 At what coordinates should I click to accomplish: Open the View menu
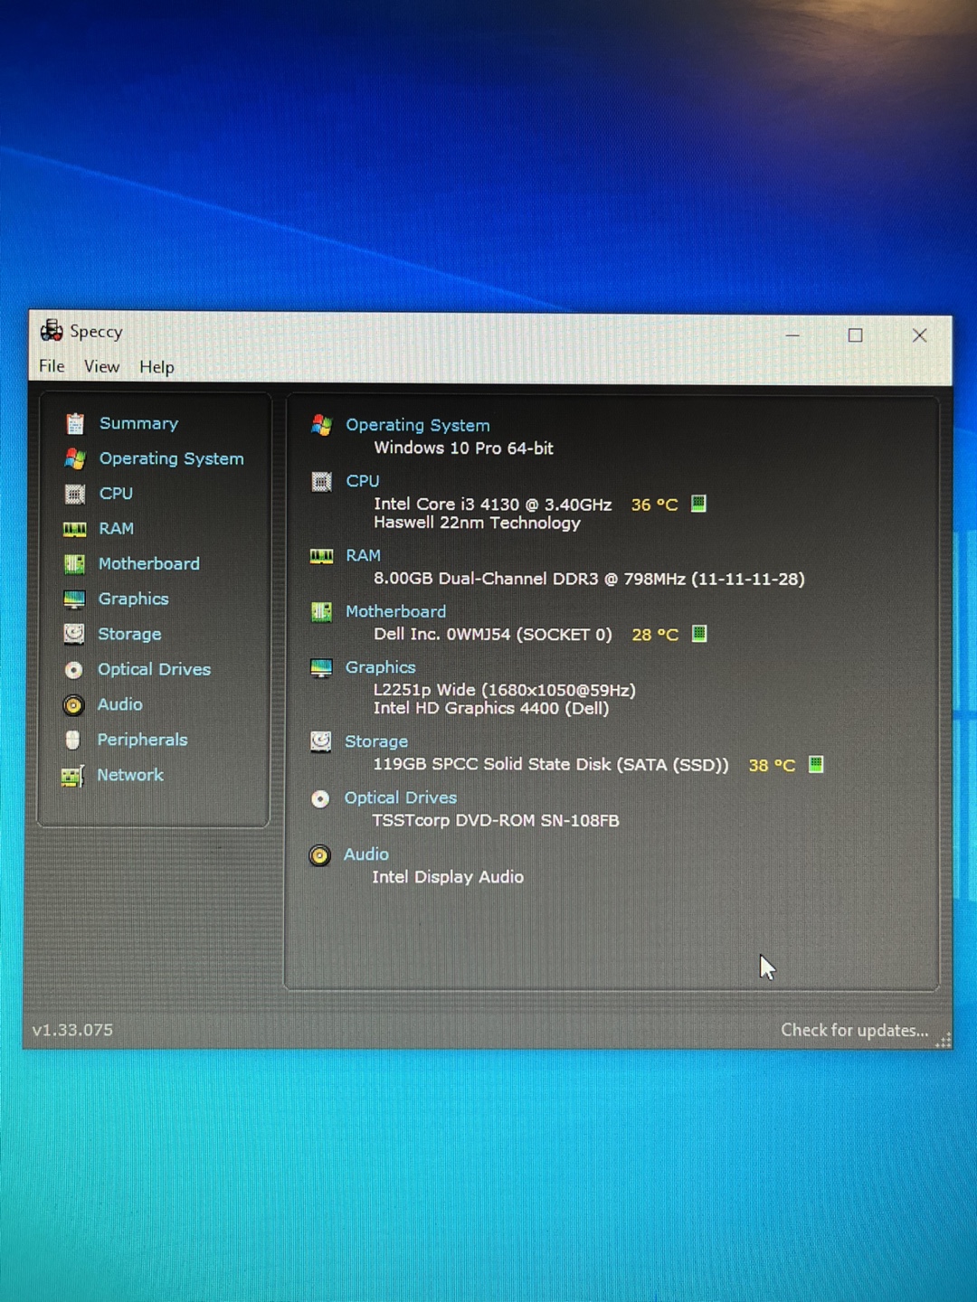click(x=101, y=366)
